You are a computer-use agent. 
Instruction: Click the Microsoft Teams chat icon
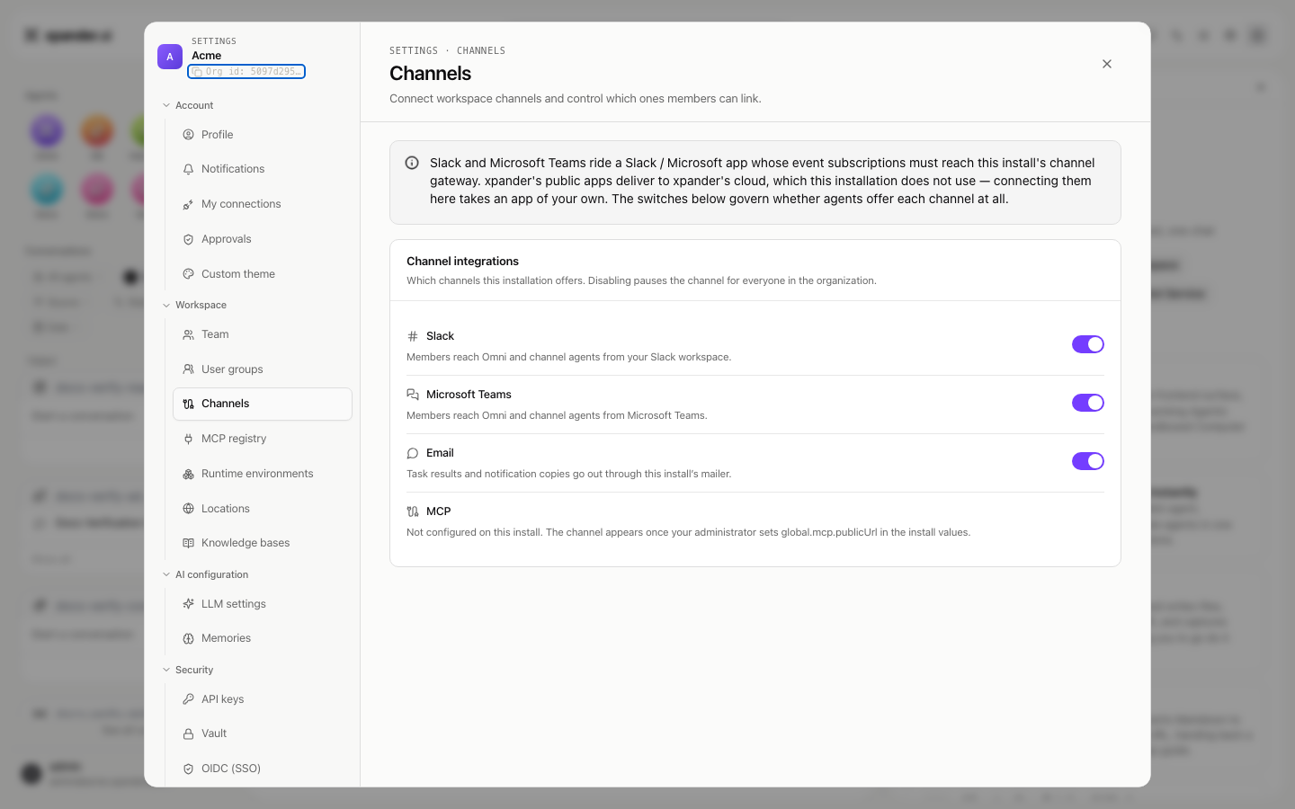point(413,395)
